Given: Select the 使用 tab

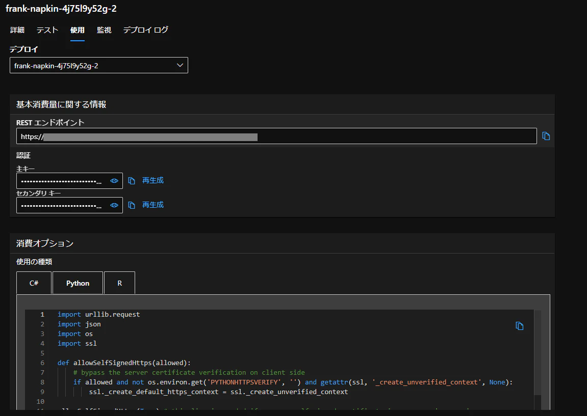Looking at the screenshot, I should coord(78,30).
